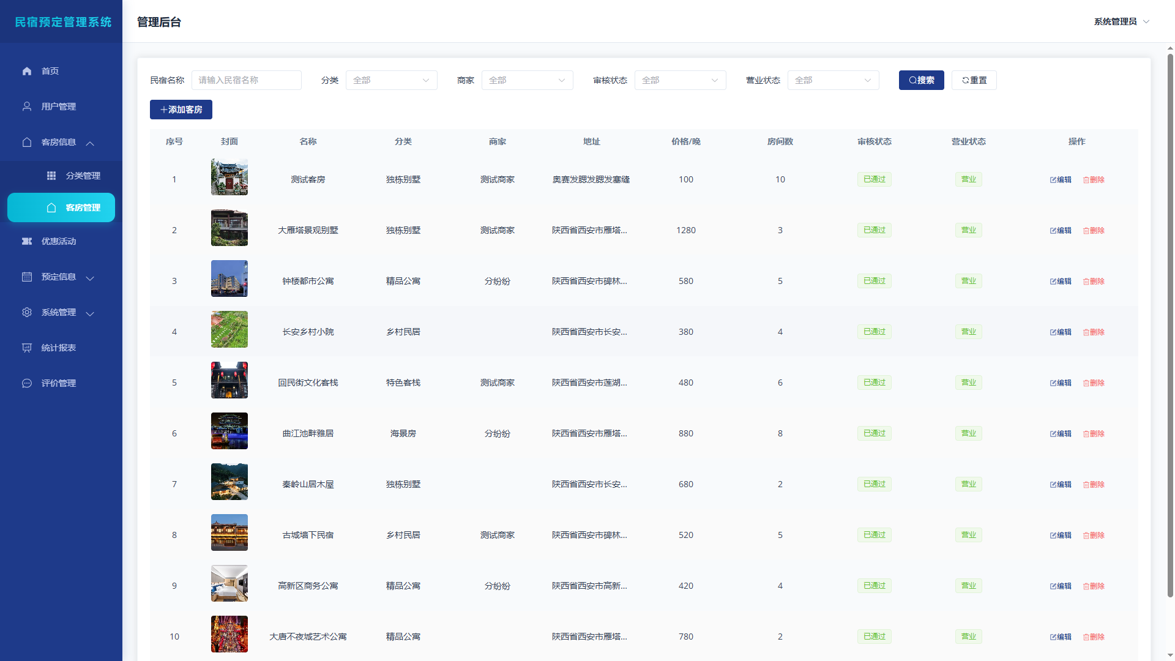Screen dimensions: 1175x661
Task: Click the 分类管理 grid icon
Action: 51,176
